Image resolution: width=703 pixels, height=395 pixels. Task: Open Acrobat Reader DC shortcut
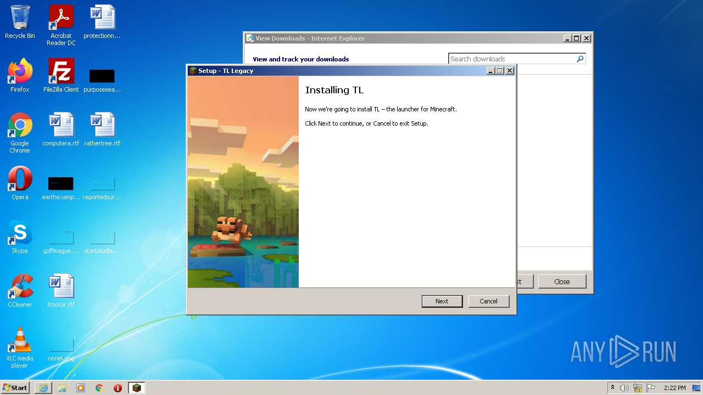[x=61, y=25]
